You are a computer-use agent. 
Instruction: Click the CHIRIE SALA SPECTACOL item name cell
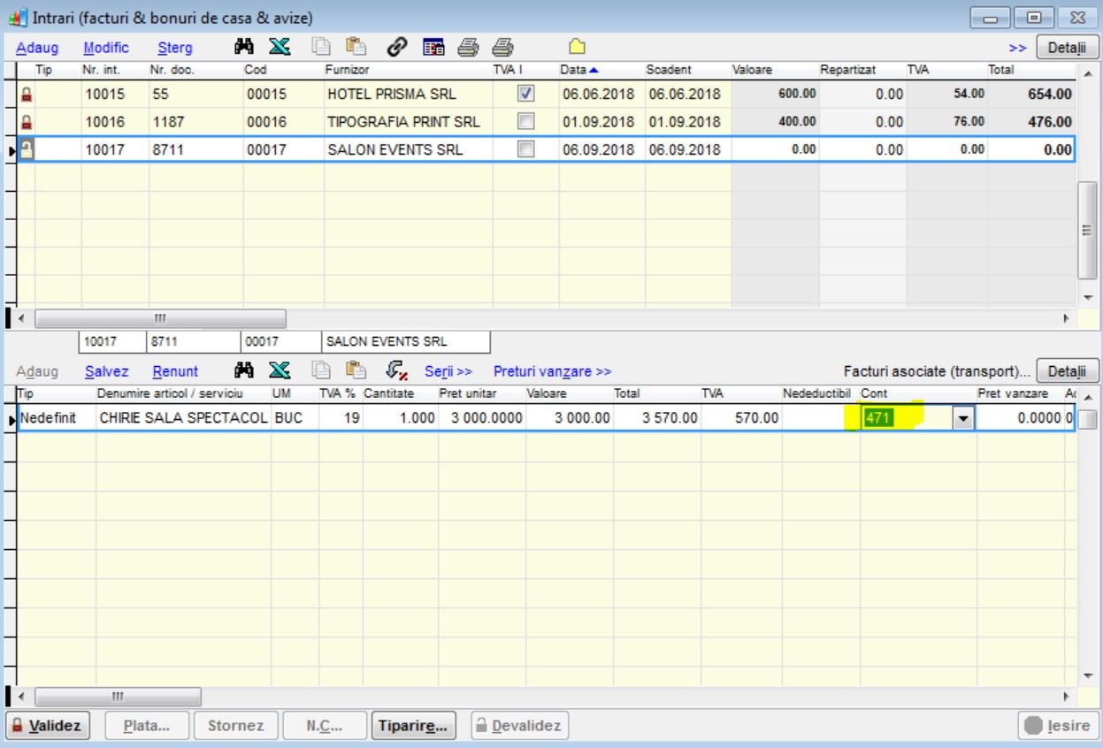pyautogui.click(x=182, y=420)
